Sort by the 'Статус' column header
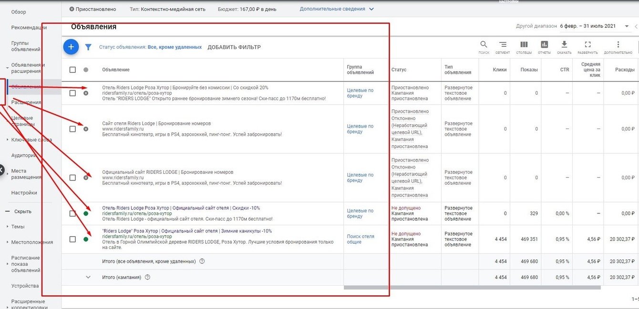This screenshot has width=639, height=309. [399, 70]
